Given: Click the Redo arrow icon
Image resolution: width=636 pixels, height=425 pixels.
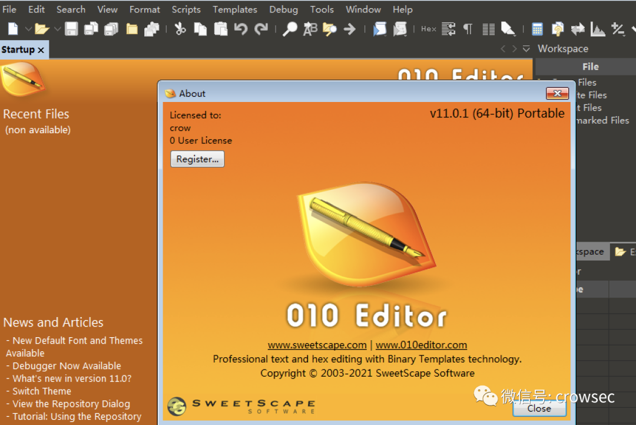Looking at the screenshot, I should click(x=261, y=29).
